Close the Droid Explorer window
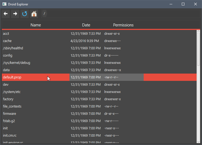The image size is (202, 145). coord(196,4)
